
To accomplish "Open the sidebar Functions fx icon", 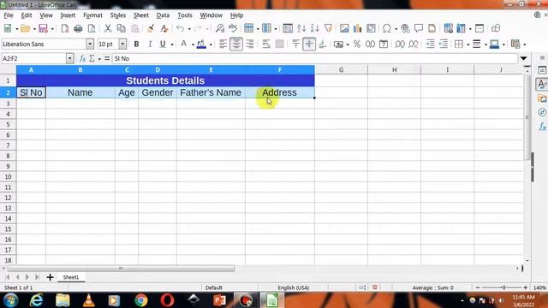I will [542, 127].
